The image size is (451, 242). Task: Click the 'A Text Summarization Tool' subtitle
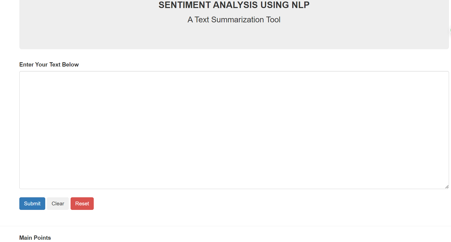[234, 20]
